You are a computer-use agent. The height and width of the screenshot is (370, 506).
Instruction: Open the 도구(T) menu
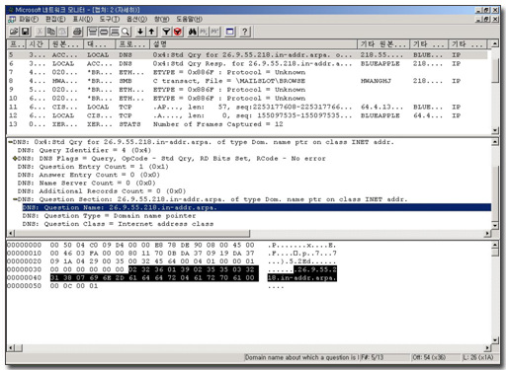pyautogui.click(x=110, y=19)
